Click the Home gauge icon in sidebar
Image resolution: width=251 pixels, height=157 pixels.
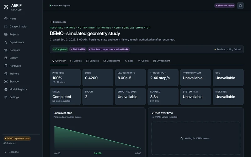(x=6, y=19)
